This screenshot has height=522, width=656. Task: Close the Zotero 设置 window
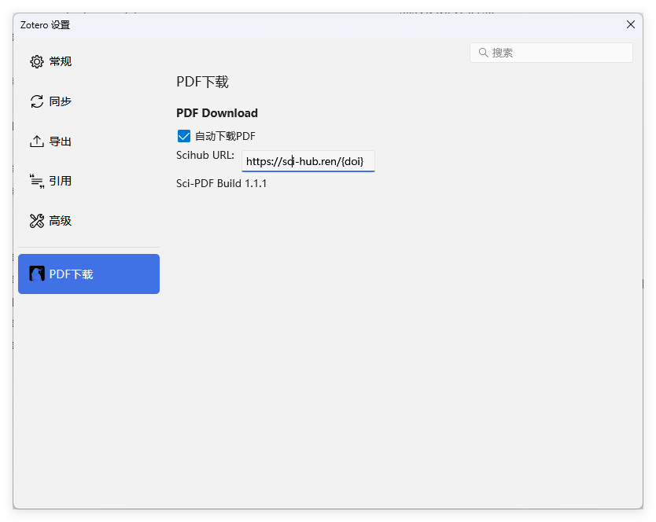click(630, 24)
